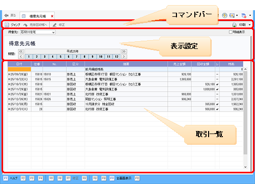Click the ledger icon on the 得意先元帳 tab
255x184 pixels.
23,16
